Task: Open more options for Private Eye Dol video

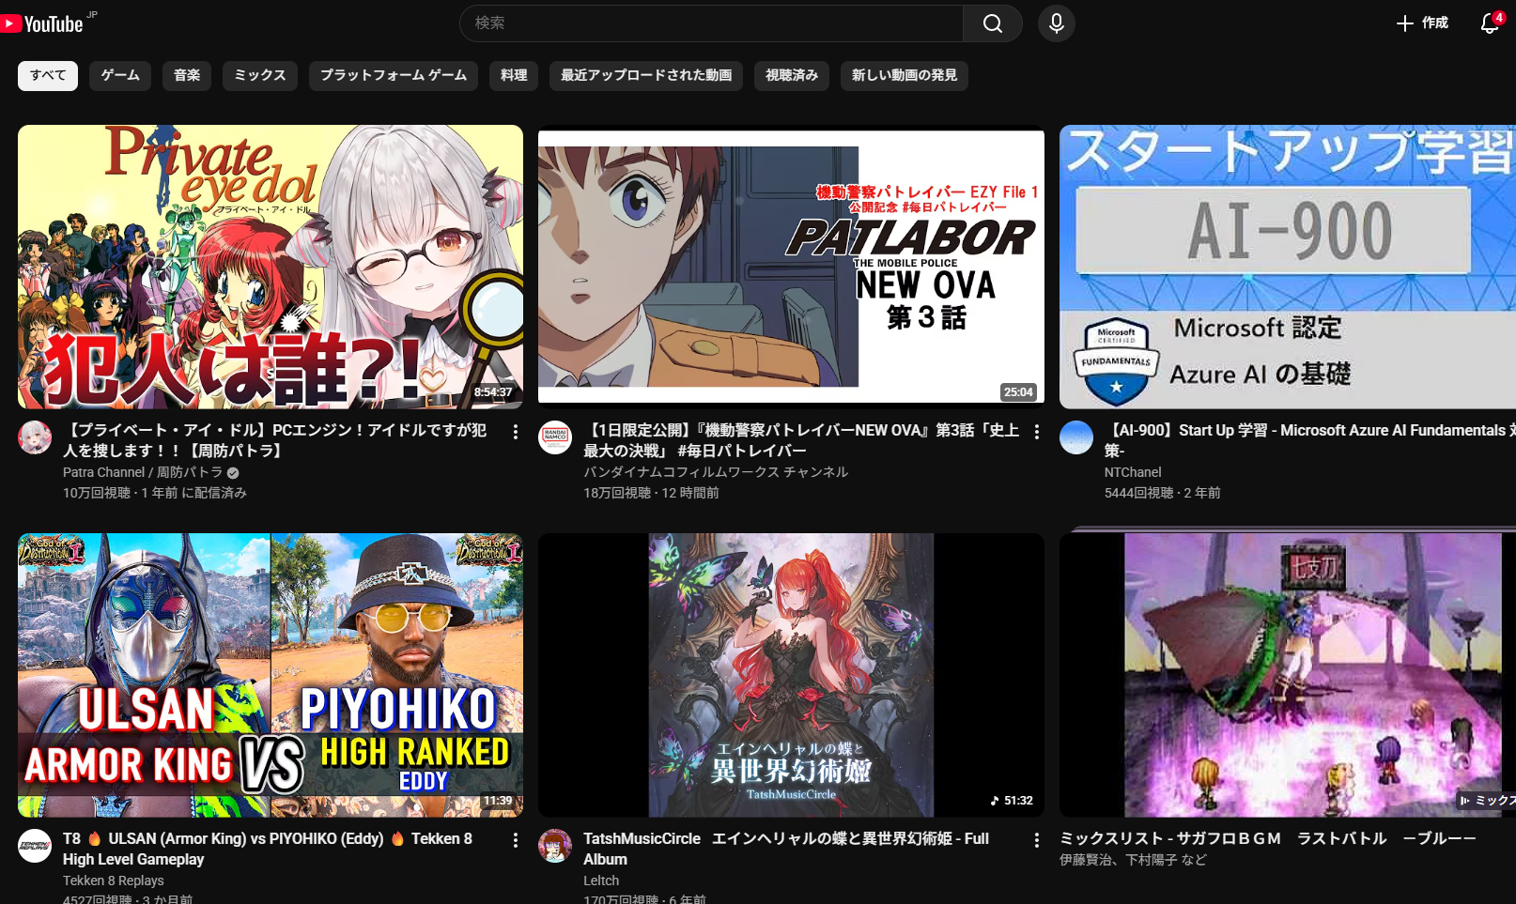Action: point(515,432)
